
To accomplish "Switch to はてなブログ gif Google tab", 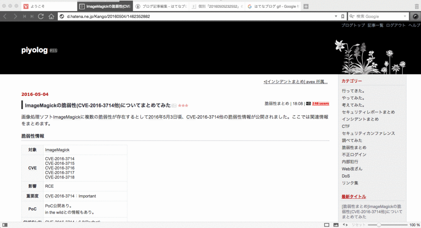I will pyautogui.click(x=273, y=7).
